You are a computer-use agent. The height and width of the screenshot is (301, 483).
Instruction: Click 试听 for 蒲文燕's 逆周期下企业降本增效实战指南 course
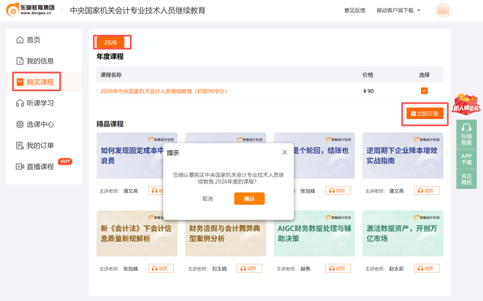click(426, 190)
